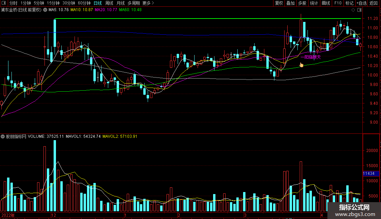The image size is (381, 219).
Task: Add stock via +自选 button
Action: point(361,3)
